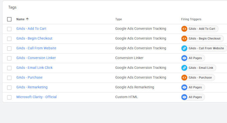The width and height of the screenshot is (227, 123).
Task: Check the Microsoft Clarity - Official checkbox
Action: (9, 97)
